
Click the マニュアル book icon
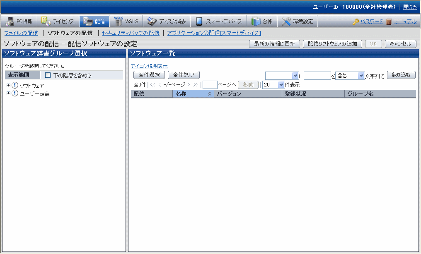[389, 22]
